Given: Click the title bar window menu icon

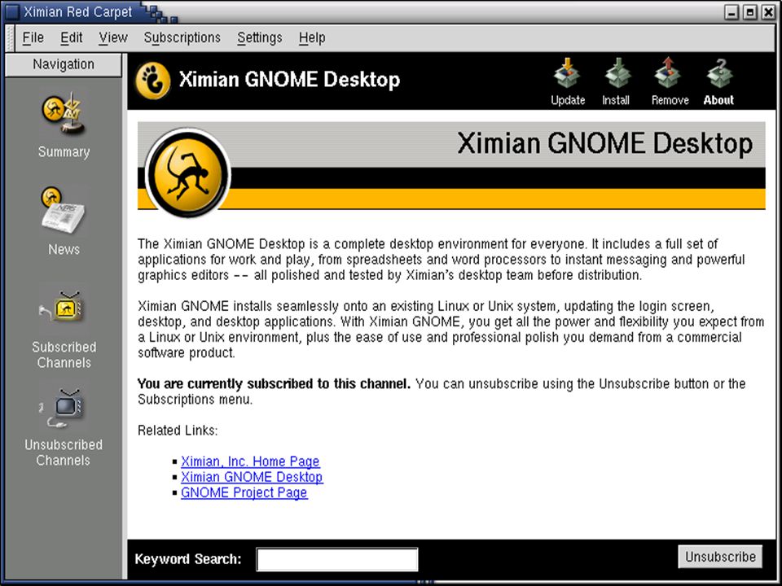Looking at the screenshot, I should pos(11,11).
